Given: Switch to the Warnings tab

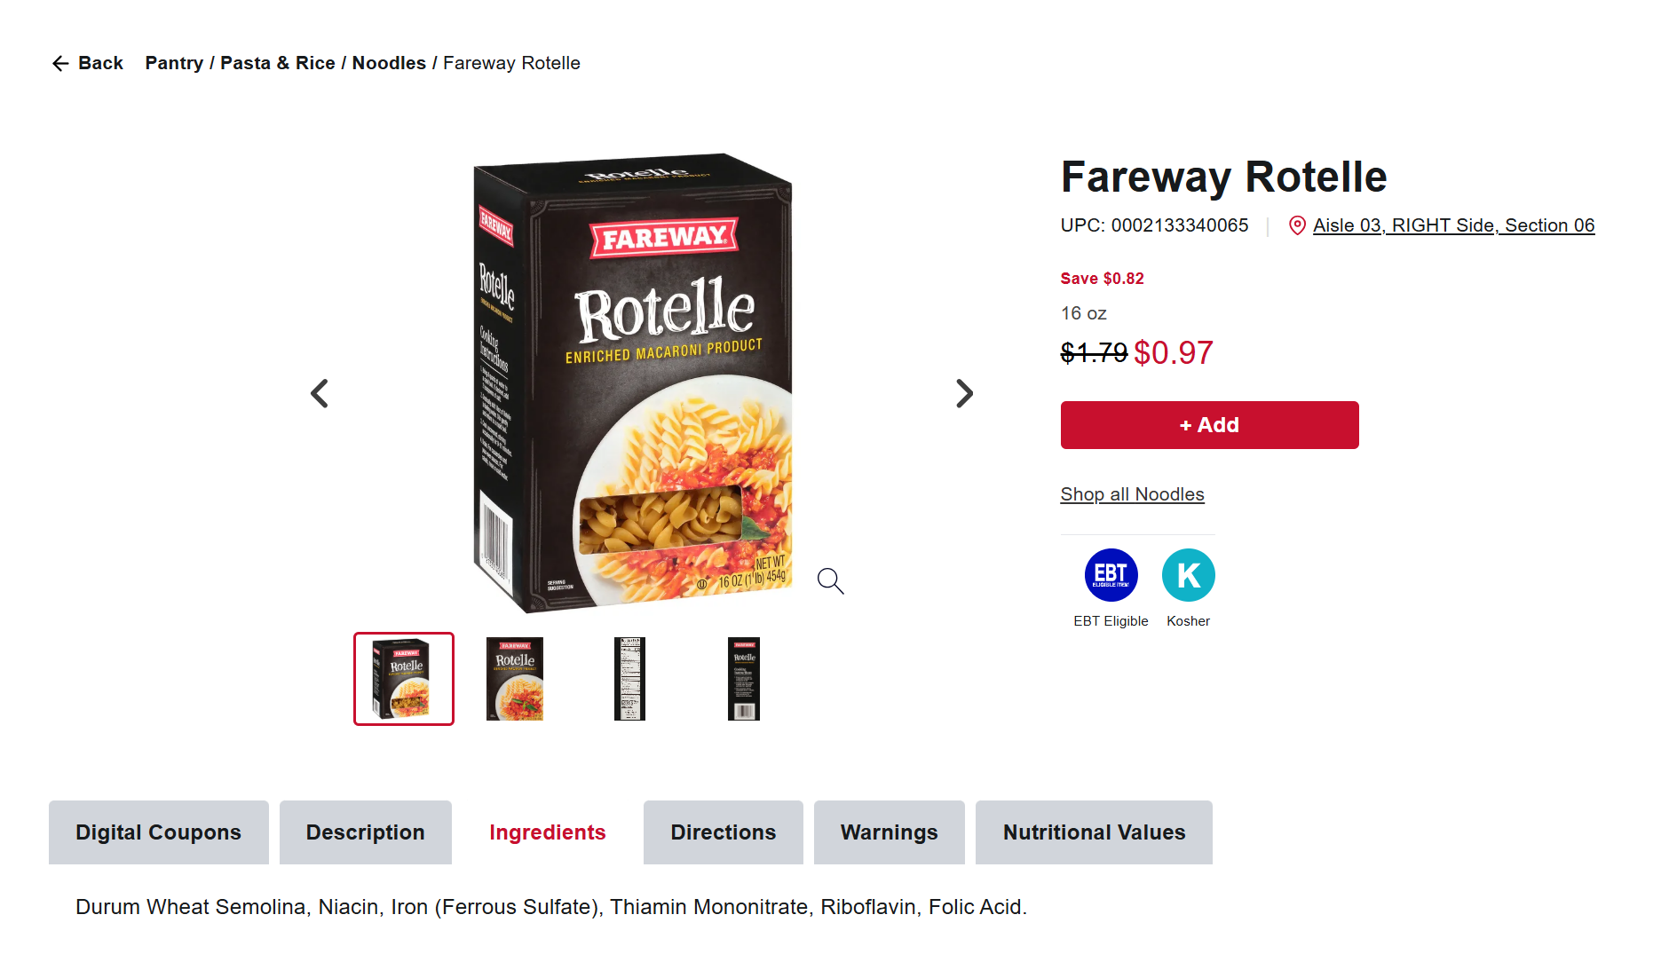Looking at the screenshot, I should coord(890,832).
